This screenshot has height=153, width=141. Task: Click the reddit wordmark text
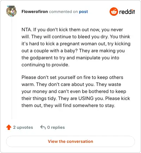(127, 12)
